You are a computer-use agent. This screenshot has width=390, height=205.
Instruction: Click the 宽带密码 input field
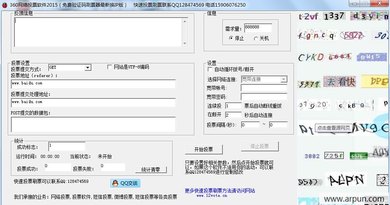(x=264, y=97)
